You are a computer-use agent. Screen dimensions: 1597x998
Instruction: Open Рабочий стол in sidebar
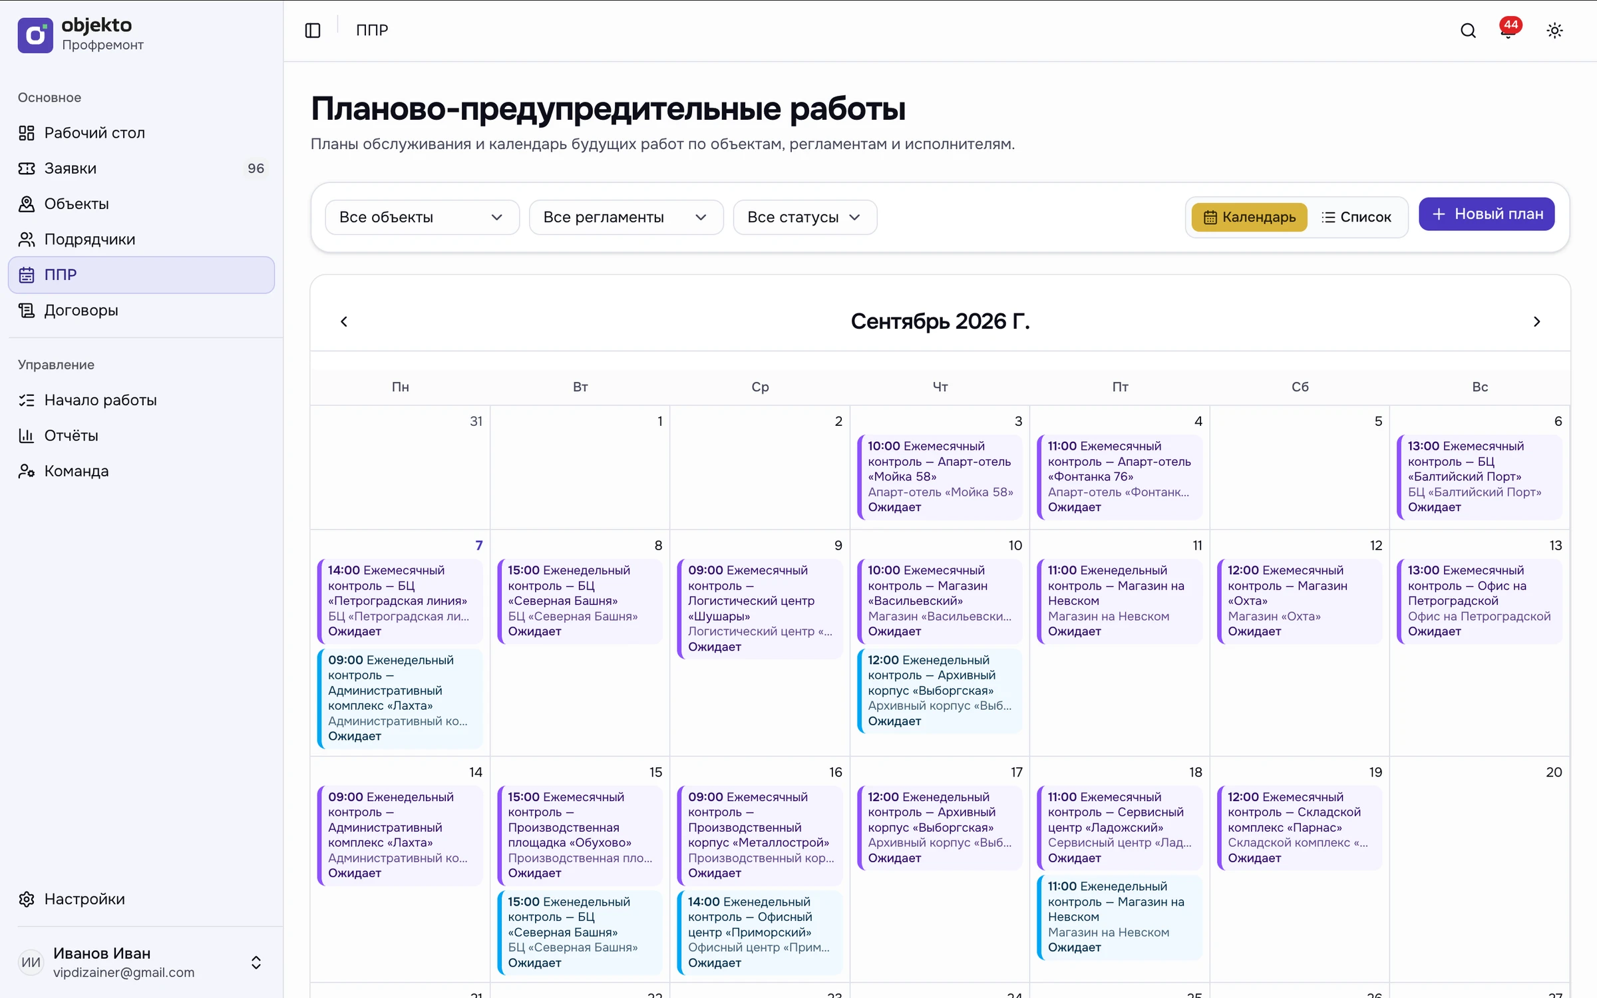pos(141,133)
